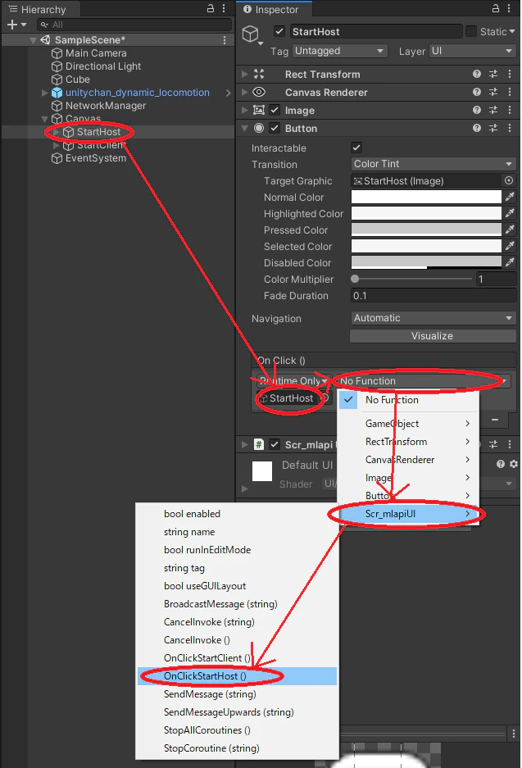The image size is (522, 768).
Task: Click the material settings gear icon
Action: 513,464
